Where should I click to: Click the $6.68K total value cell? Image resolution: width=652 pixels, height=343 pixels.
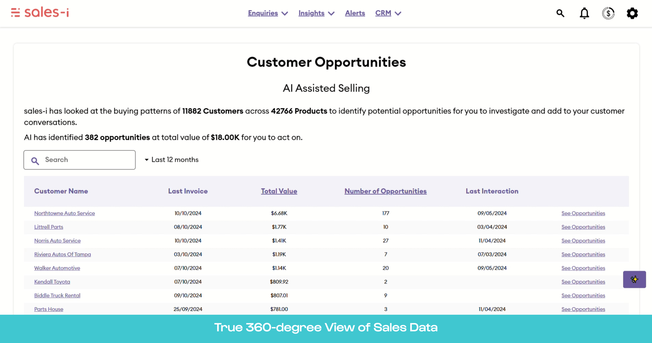(279, 213)
